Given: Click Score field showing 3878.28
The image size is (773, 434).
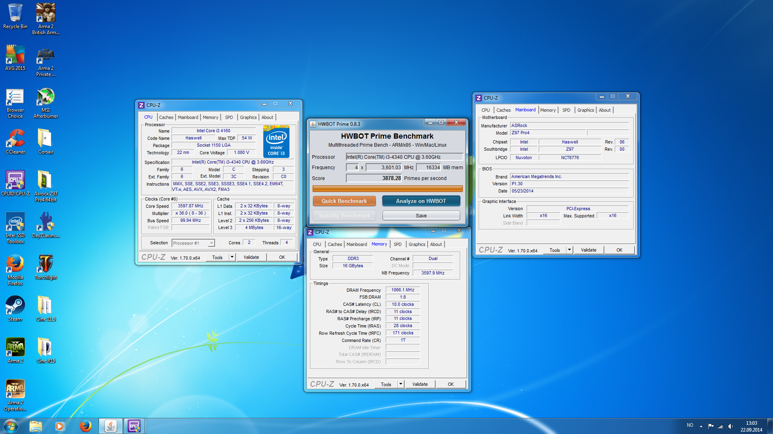Looking at the screenshot, I should pyautogui.click(x=374, y=178).
